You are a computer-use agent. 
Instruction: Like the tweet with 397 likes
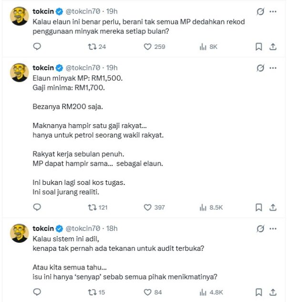click(x=148, y=207)
